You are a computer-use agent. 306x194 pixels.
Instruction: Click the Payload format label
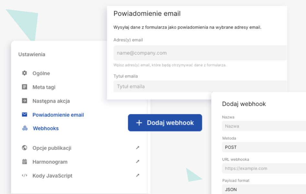(236, 180)
